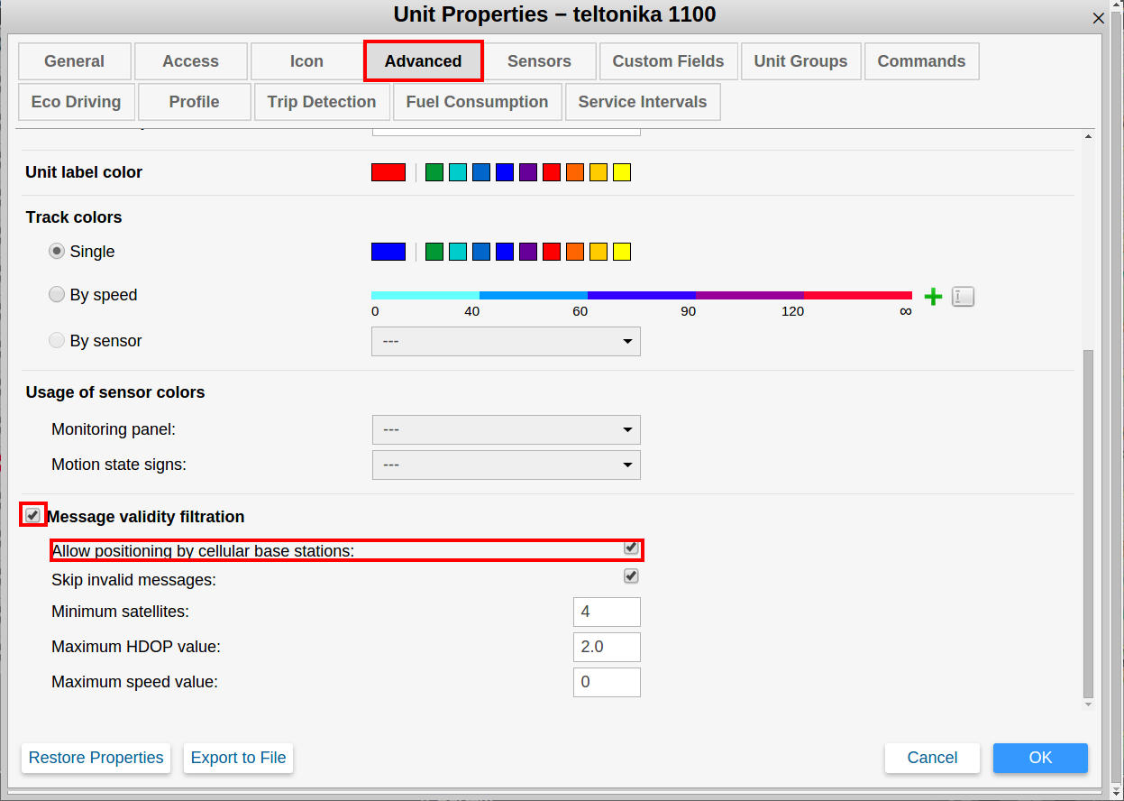Screen dimensions: 1124x801
Task: Toggle Message validity filtration checkbox
Action: (x=33, y=515)
